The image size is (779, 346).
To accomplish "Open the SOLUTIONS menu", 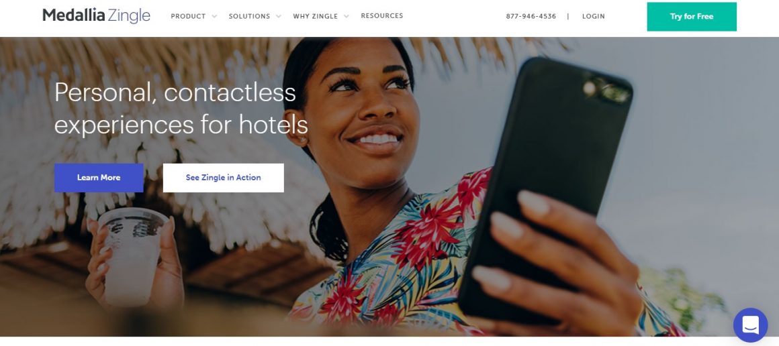I will [x=249, y=16].
